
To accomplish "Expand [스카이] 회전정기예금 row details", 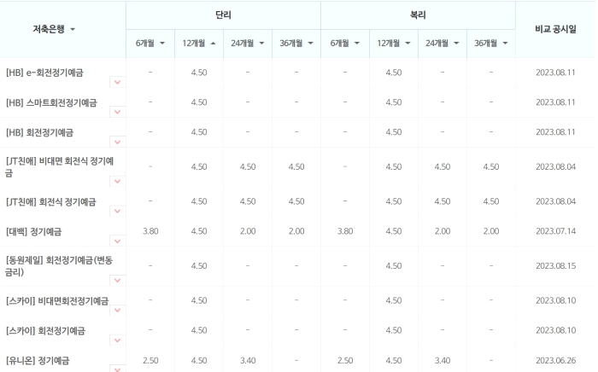I will click(118, 340).
